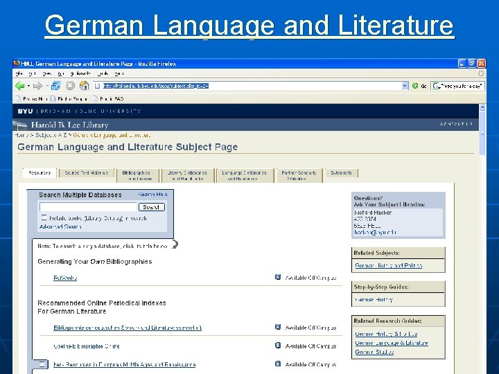Open the Home page icon in toolbar
Screen dimensions: 499x374
coord(85,86)
